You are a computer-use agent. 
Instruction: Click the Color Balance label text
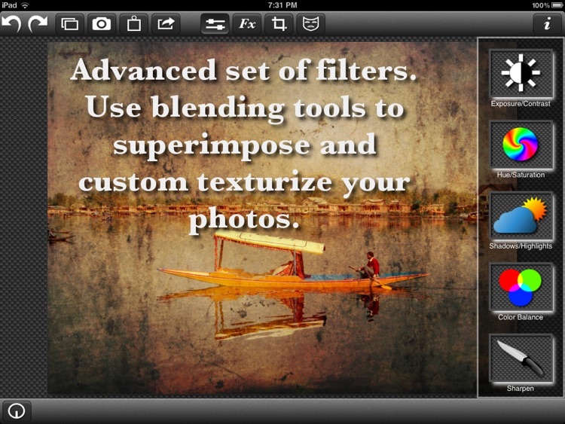(x=521, y=317)
